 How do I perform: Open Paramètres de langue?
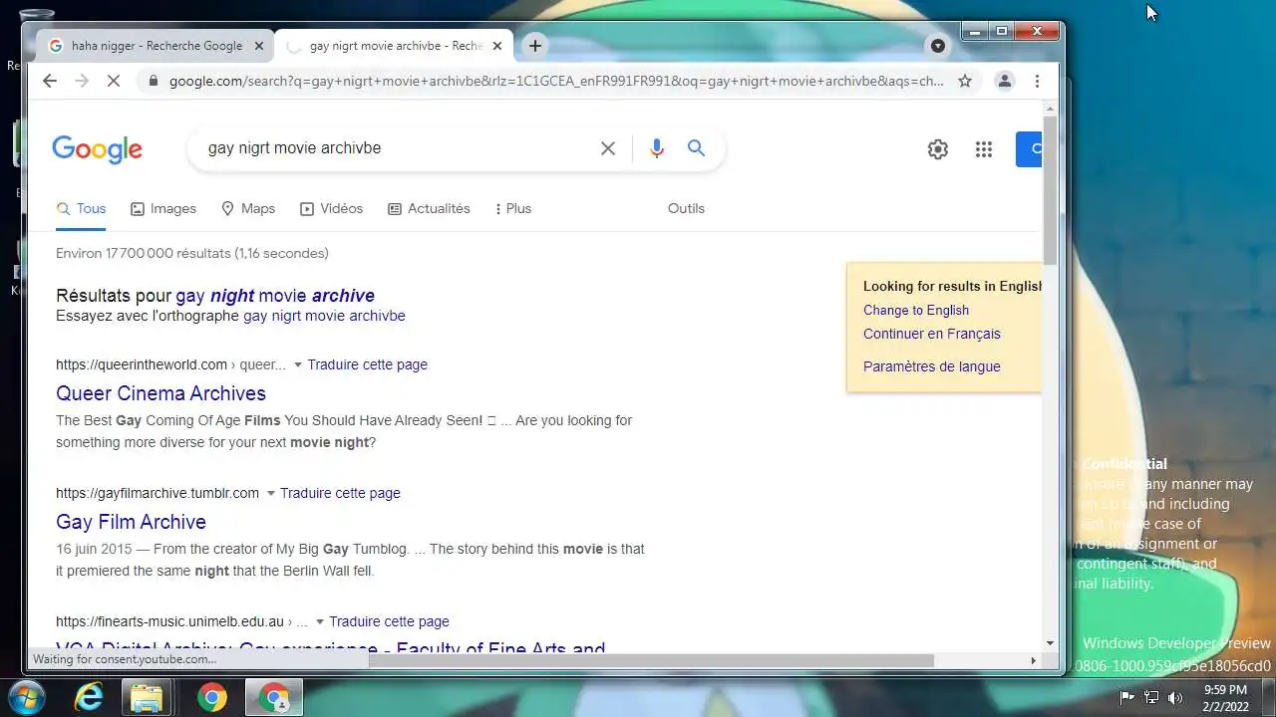pos(932,366)
